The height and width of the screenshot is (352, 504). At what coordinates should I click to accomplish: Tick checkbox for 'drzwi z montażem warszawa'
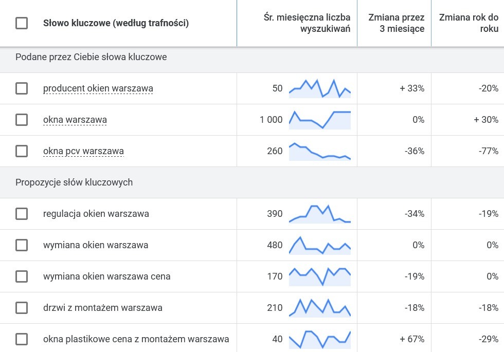pos(22,308)
